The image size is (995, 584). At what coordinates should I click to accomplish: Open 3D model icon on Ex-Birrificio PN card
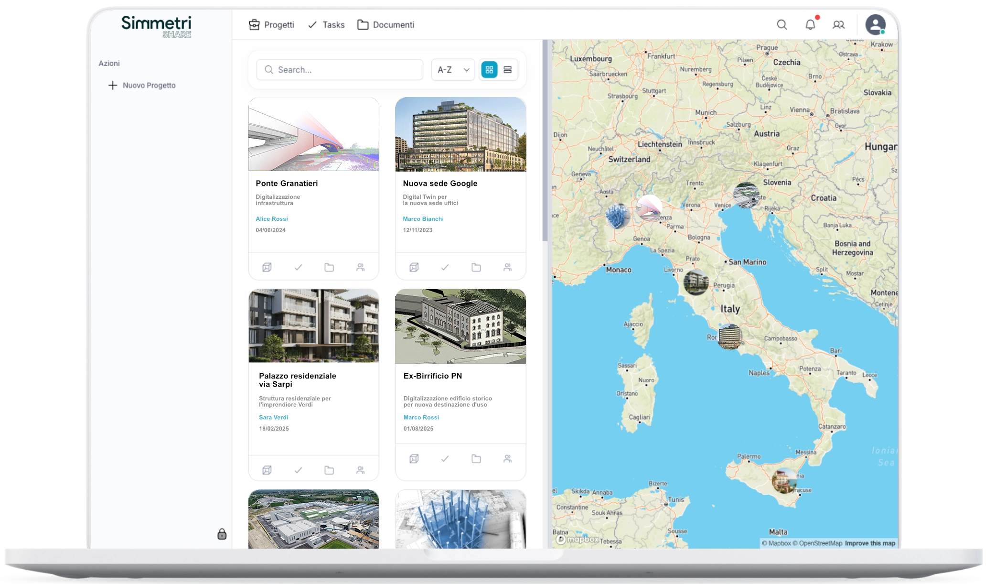pos(414,459)
